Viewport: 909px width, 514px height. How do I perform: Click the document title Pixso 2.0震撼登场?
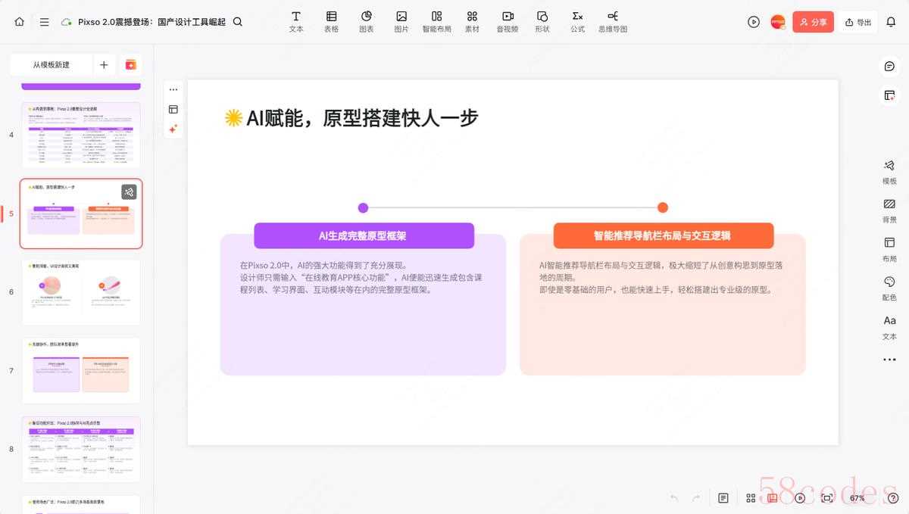coord(151,22)
